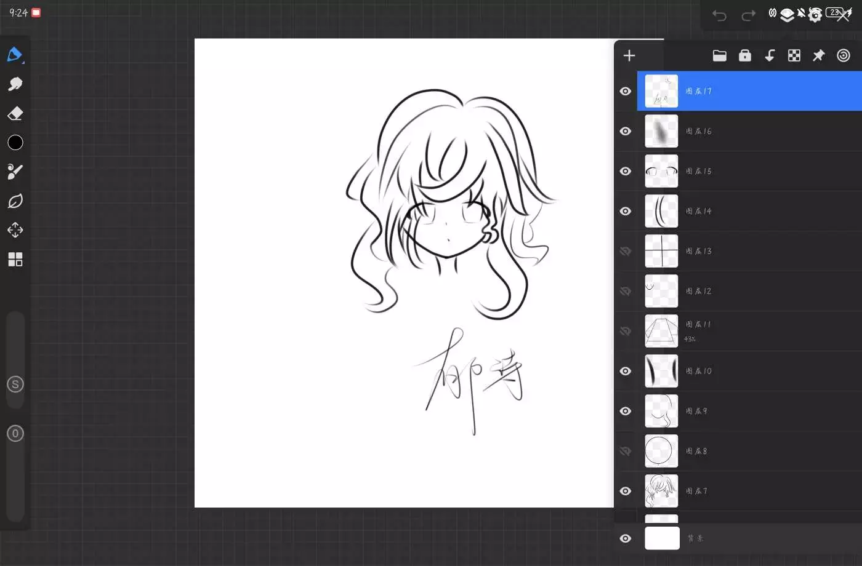862x566 pixels.
Task: Open the black color swatch picker
Action: (x=15, y=143)
